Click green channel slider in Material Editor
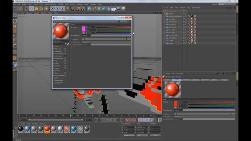This screenshot has height=141, width=251. tap(113, 30)
